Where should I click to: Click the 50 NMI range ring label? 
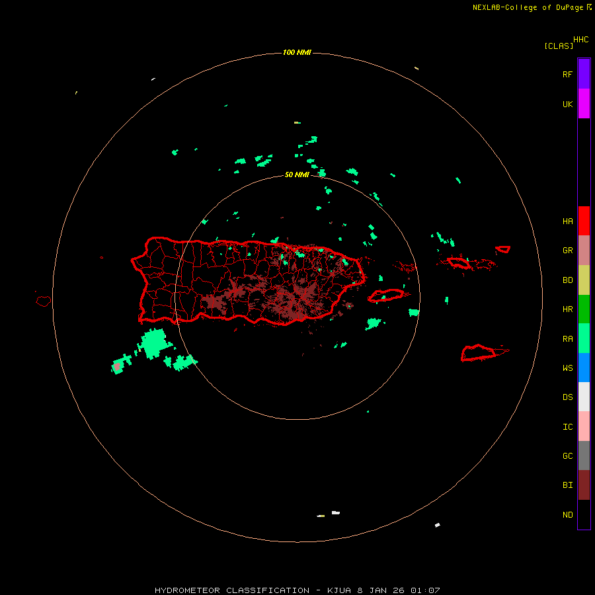pos(297,175)
